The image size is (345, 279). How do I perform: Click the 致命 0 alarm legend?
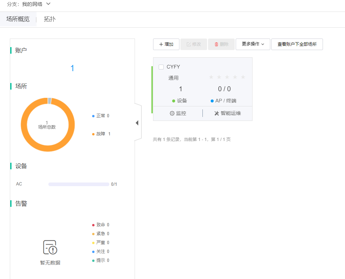coord(100,225)
